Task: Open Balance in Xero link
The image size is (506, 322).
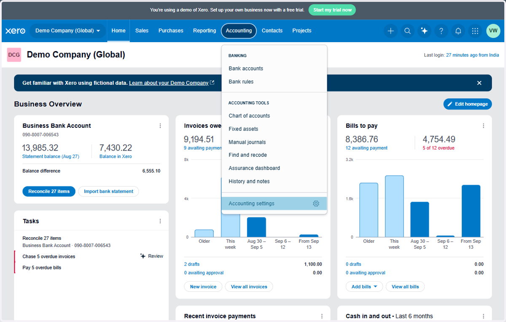Action: (x=116, y=156)
